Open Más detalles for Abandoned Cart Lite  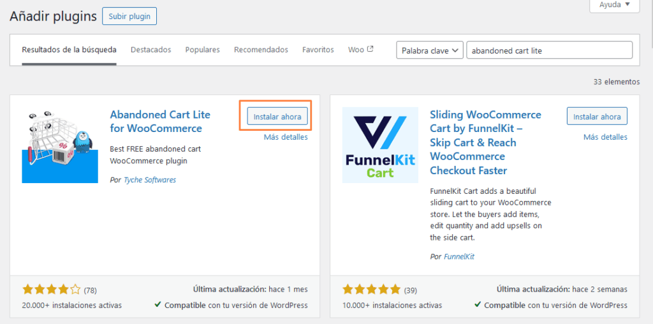point(286,137)
